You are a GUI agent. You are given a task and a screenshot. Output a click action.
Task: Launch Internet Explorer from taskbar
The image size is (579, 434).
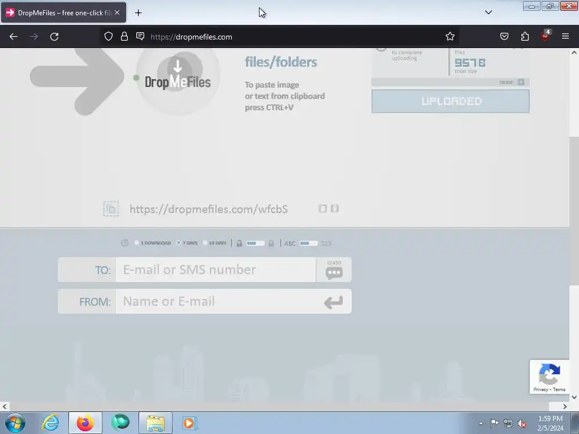[x=50, y=423]
